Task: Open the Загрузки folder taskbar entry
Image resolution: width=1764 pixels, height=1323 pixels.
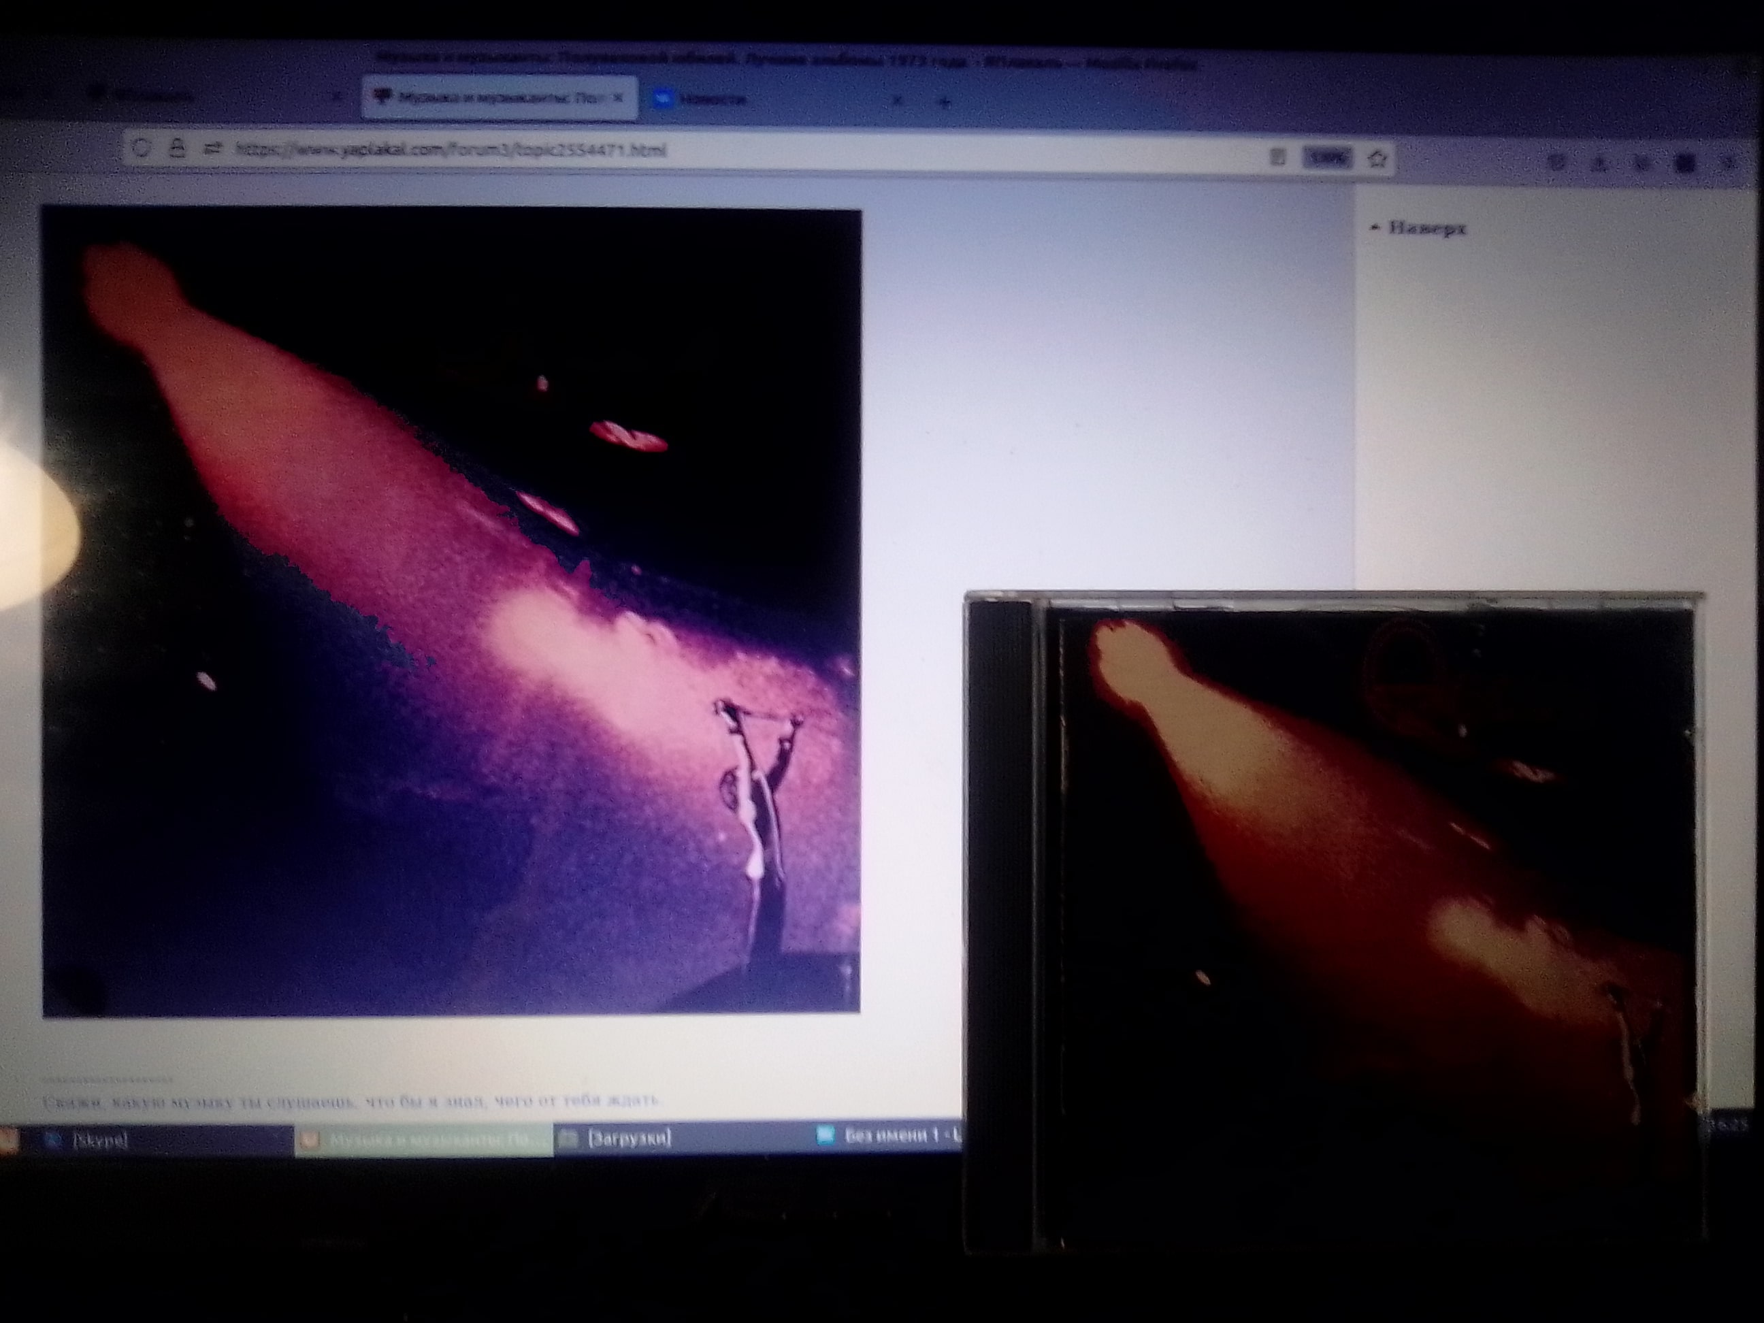Action: click(682, 1138)
